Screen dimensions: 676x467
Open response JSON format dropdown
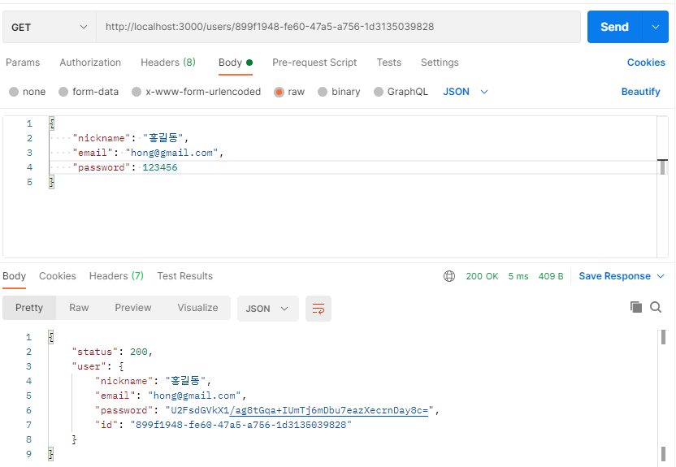pos(267,309)
